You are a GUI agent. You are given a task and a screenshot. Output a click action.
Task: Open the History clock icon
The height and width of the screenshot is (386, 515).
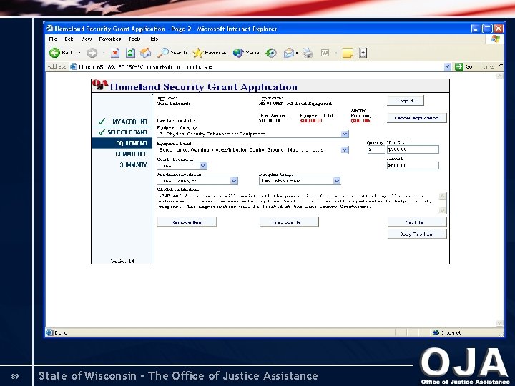click(x=271, y=53)
